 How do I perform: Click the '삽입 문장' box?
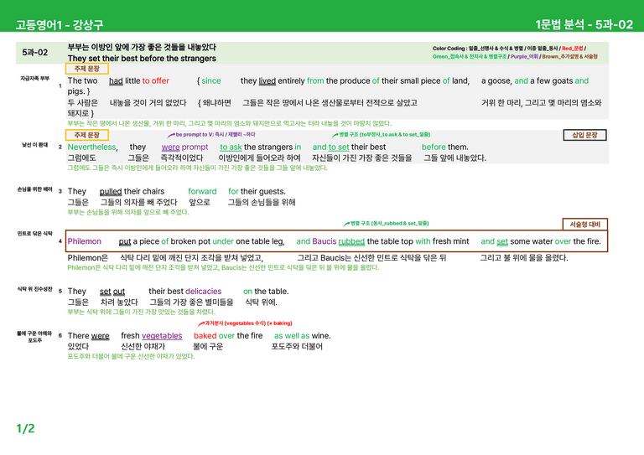584,135
